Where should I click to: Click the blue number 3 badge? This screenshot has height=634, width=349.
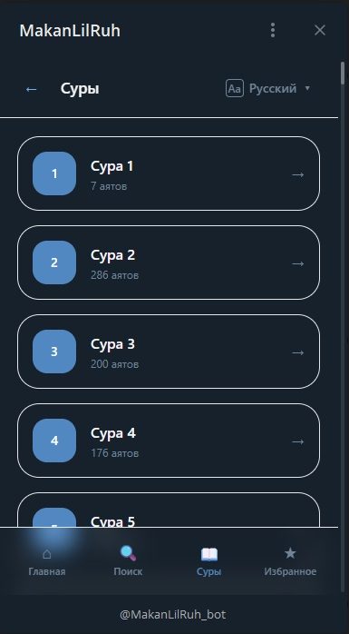(x=54, y=352)
